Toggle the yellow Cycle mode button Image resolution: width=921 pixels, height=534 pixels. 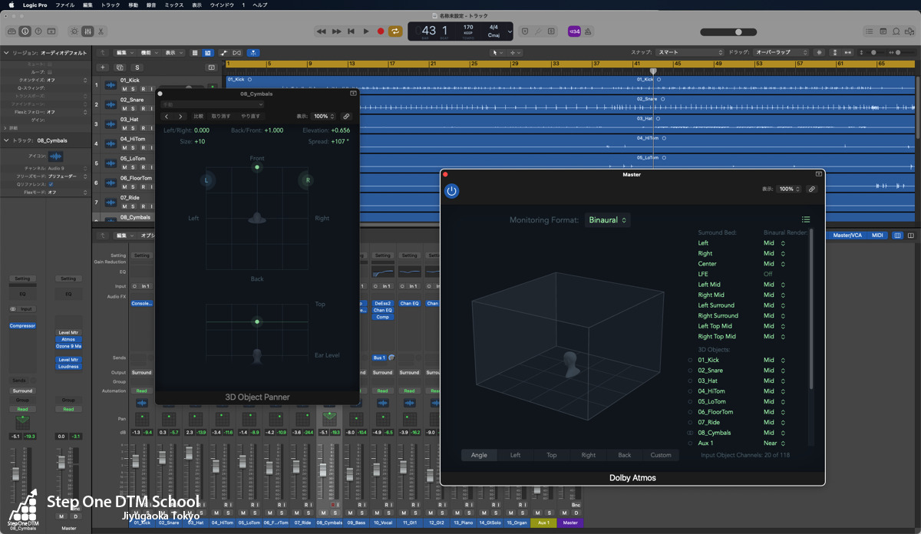395,31
